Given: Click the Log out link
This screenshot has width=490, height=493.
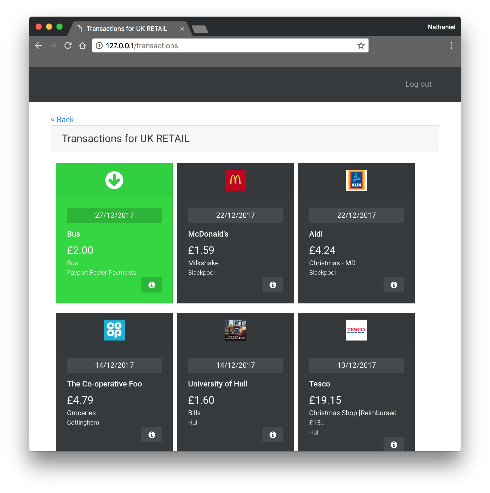Looking at the screenshot, I should coord(418,84).
